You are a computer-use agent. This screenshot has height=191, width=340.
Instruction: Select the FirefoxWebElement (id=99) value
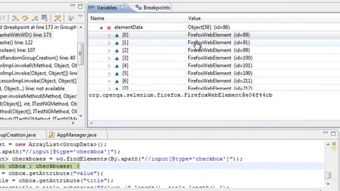(x=218, y=50)
